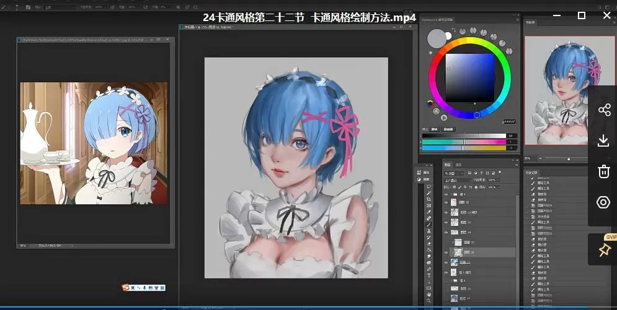Select the Crop tool

429,199
